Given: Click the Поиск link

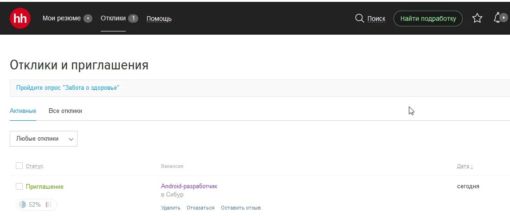Looking at the screenshot, I should click(x=376, y=19).
